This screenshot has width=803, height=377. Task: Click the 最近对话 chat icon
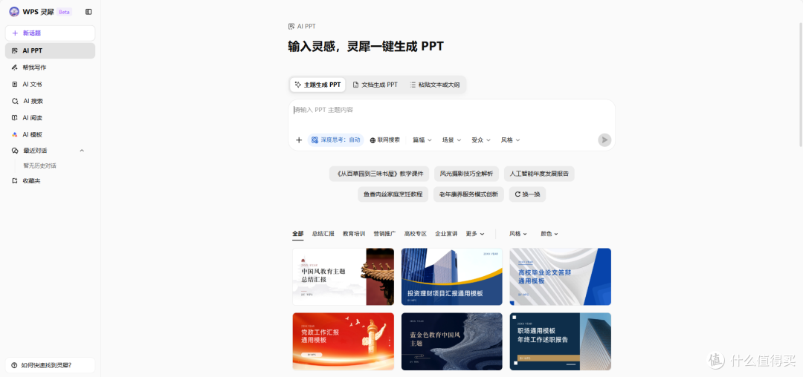pos(15,151)
